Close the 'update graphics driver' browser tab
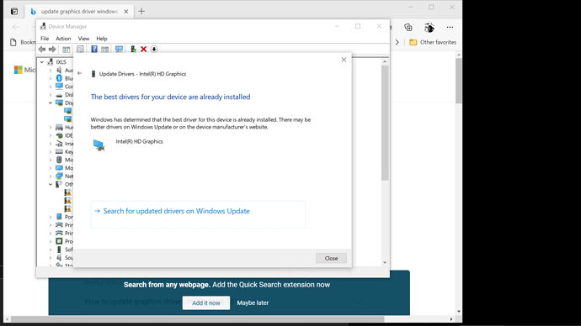Screen dimensions: 581x326 [126, 12]
